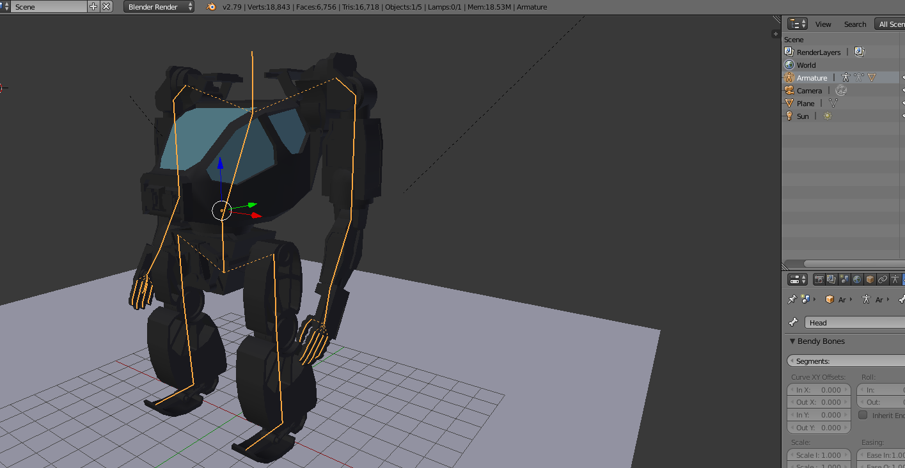Select the Camera object in outliner
This screenshot has height=468, width=905.
(x=809, y=91)
